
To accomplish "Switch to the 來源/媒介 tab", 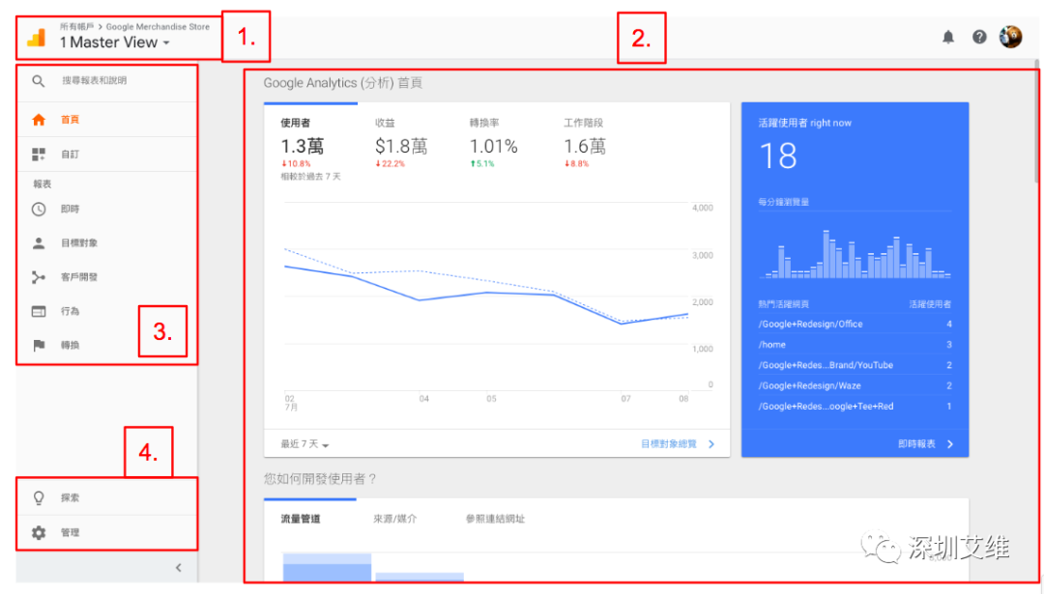I will (394, 519).
